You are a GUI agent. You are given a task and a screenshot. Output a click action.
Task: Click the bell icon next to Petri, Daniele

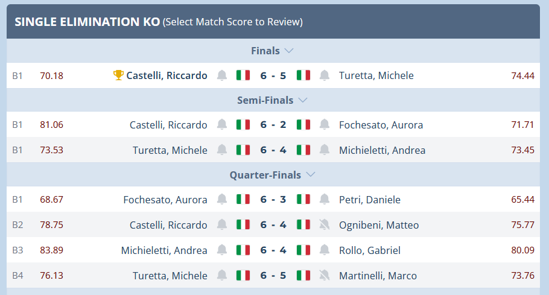point(324,199)
